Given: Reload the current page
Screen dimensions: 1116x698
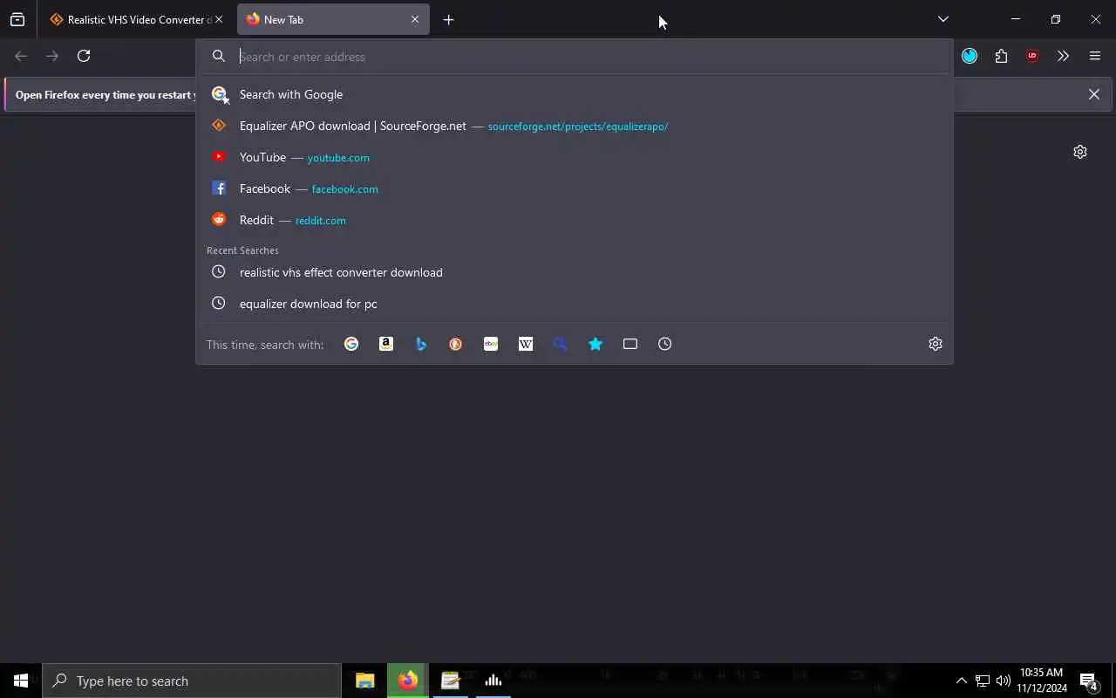Looking at the screenshot, I should click(x=84, y=56).
